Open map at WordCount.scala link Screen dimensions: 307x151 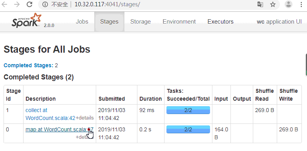pos(59,129)
